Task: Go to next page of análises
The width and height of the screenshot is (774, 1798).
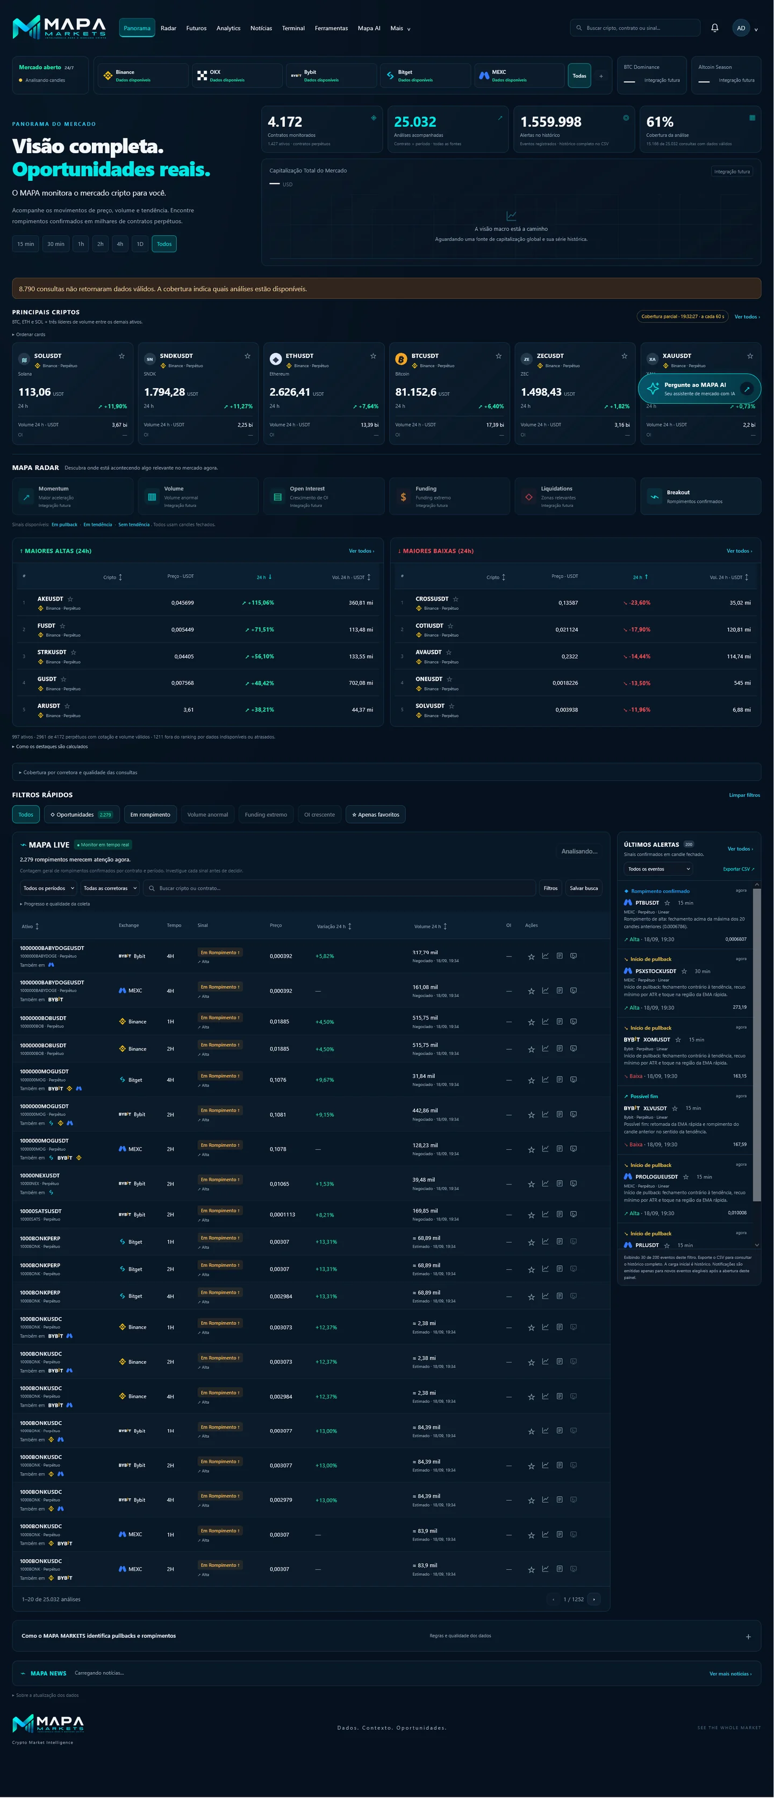Action: pos(594,1599)
